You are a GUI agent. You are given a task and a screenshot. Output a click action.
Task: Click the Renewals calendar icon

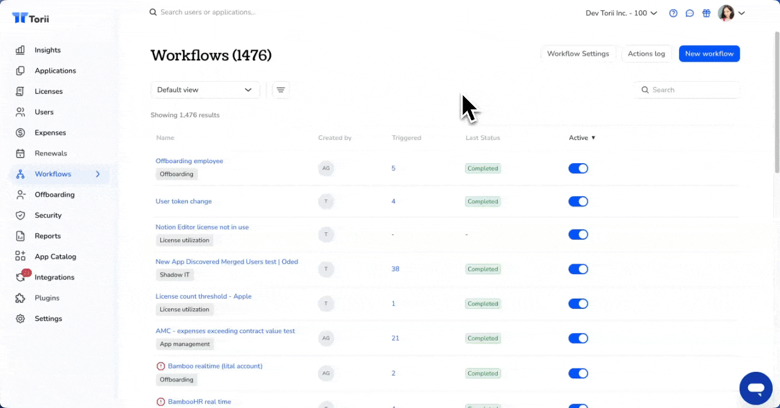(x=20, y=154)
